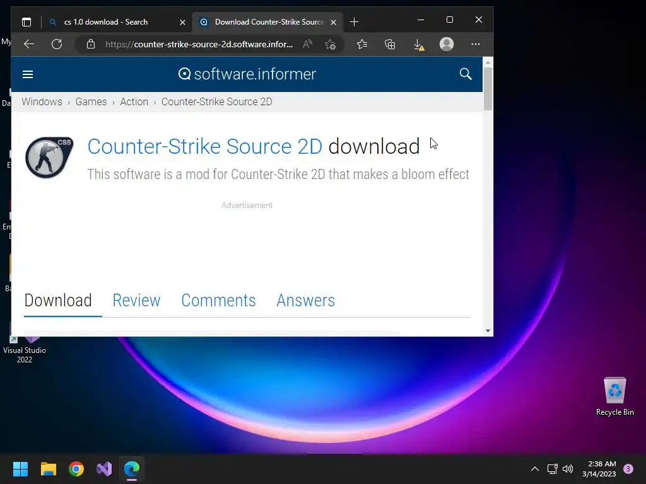Add this page to favorites star icon
The width and height of the screenshot is (646, 484).
click(x=330, y=44)
